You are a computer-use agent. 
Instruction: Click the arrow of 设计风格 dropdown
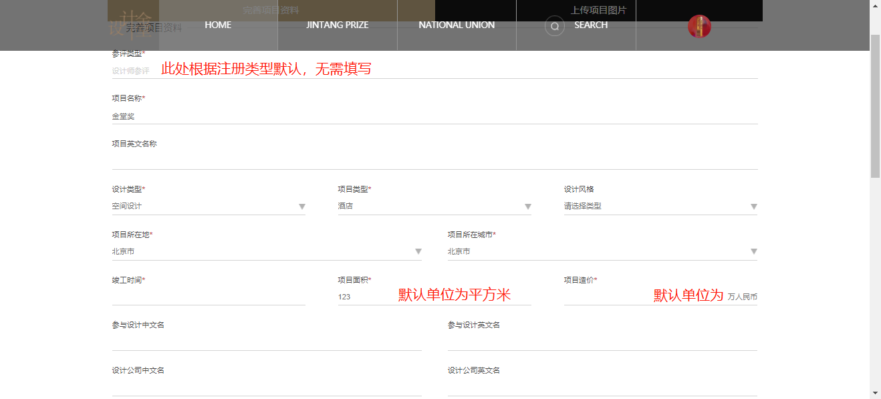(x=753, y=207)
